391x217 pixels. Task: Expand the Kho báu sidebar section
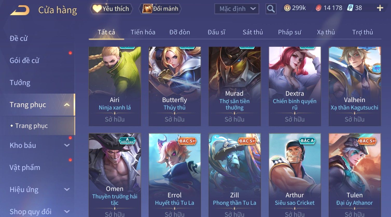[67, 145]
